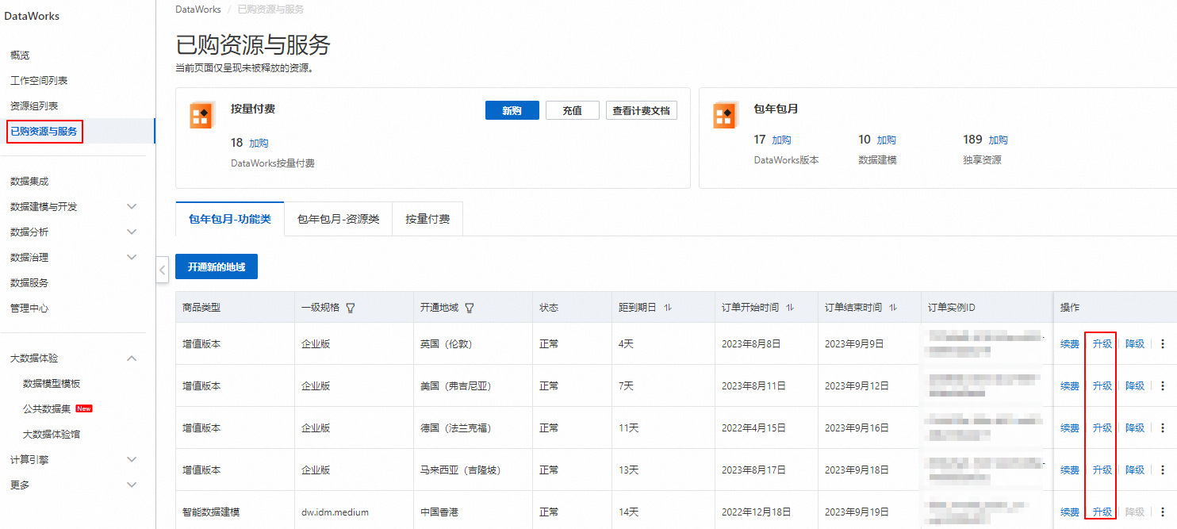Open 工作空间列表 in sidebar
The width and height of the screenshot is (1177, 529).
coord(39,80)
